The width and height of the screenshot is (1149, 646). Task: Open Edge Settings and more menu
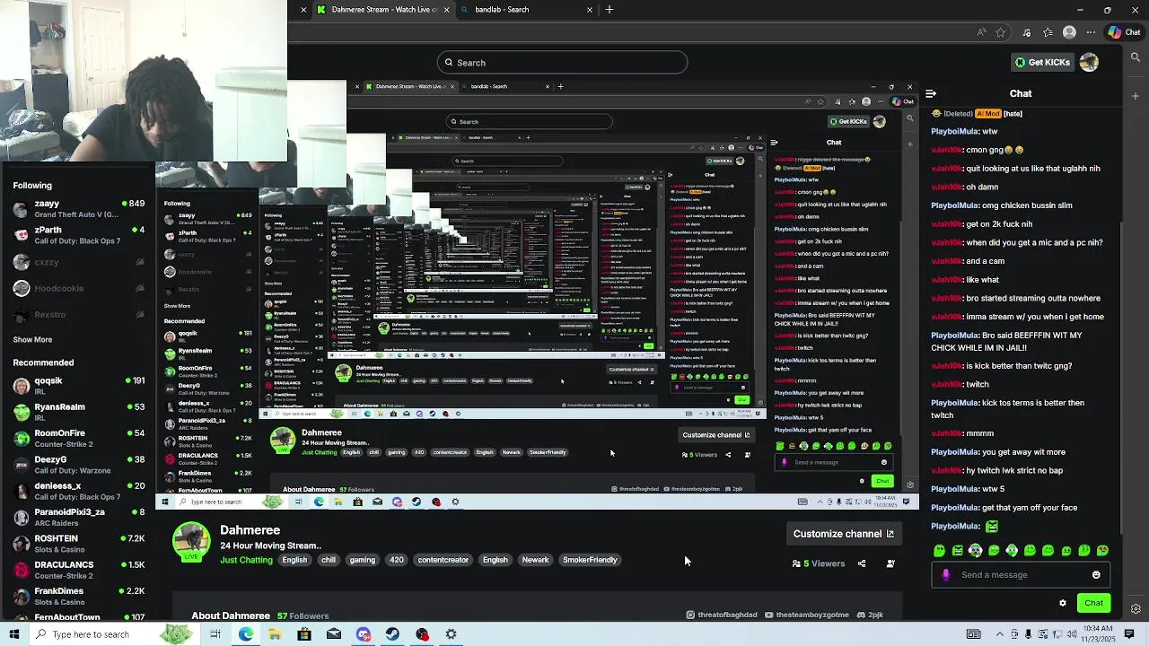coord(1090,32)
